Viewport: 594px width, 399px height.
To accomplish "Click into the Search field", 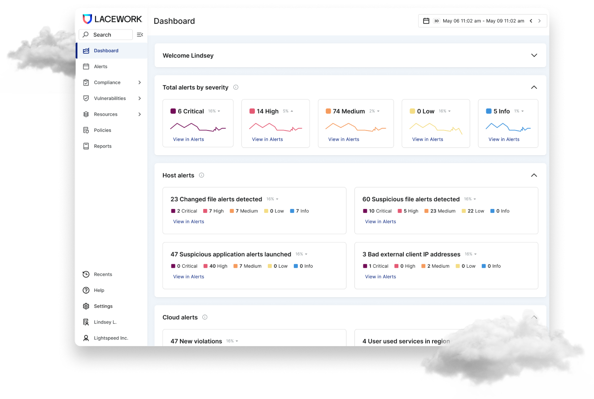I will click(105, 35).
